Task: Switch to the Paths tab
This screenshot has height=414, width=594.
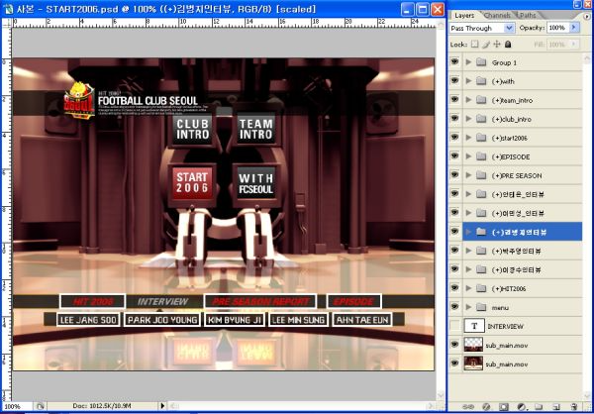Action: (529, 16)
